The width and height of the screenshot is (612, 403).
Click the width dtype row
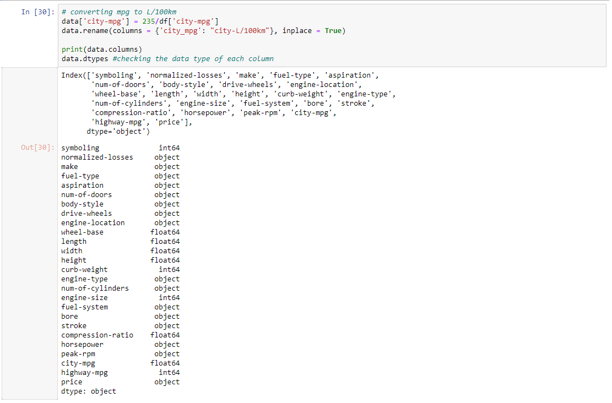pyautogui.click(x=120, y=251)
